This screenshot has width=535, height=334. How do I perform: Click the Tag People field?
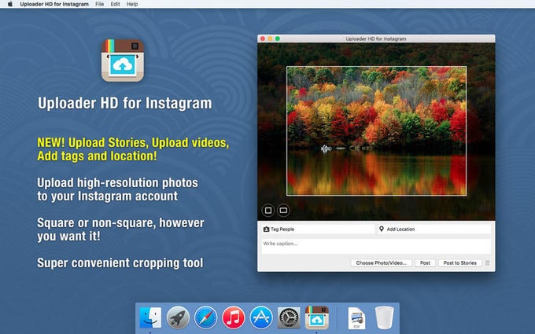coord(318,229)
